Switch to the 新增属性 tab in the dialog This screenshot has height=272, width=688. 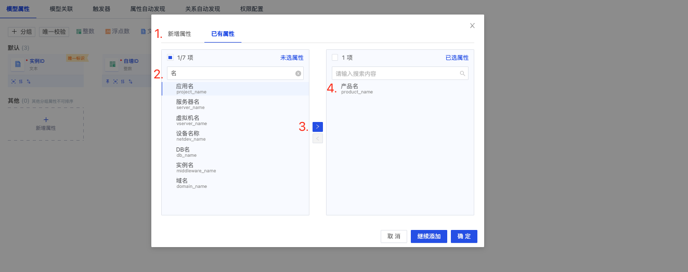(179, 34)
